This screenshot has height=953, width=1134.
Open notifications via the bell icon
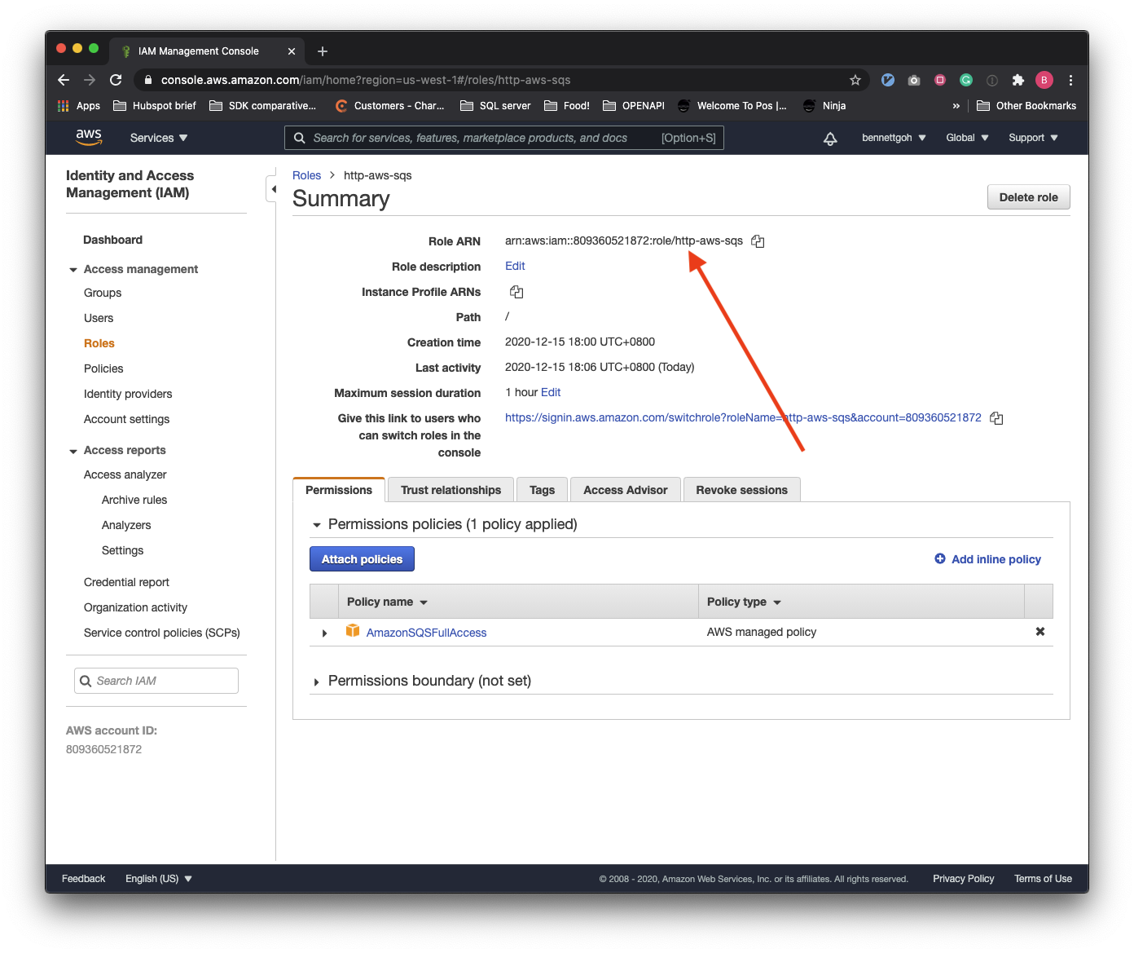[x=830, y=138]
